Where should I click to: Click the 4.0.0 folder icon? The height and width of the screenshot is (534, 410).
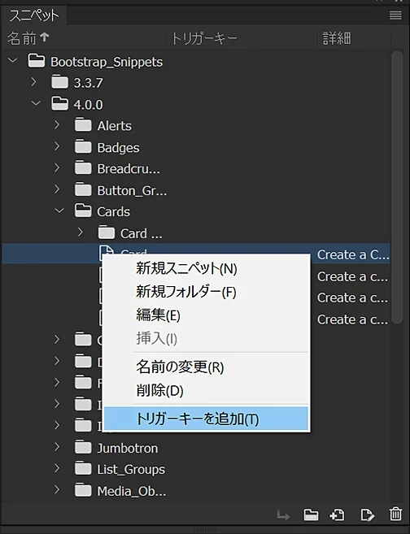click(59, 104)
